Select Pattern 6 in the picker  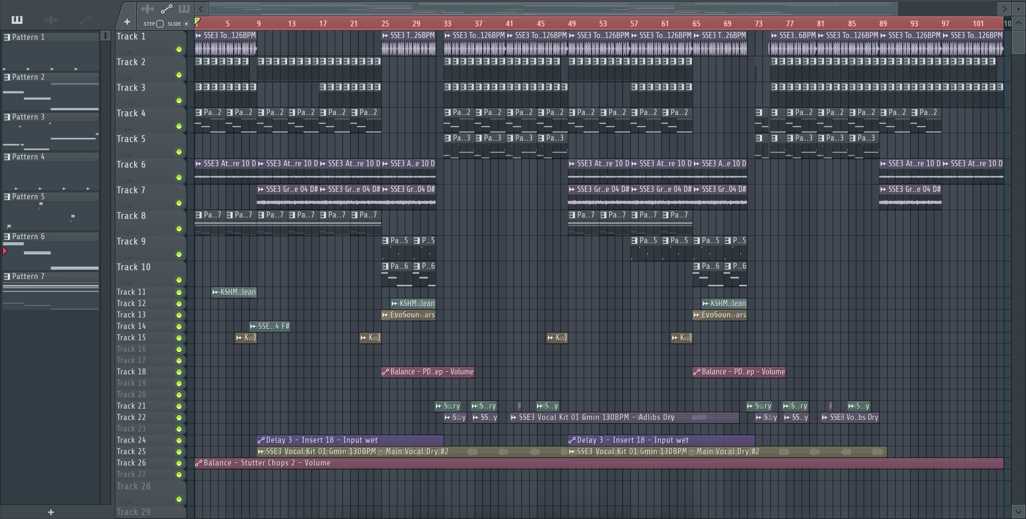[51, 236]
